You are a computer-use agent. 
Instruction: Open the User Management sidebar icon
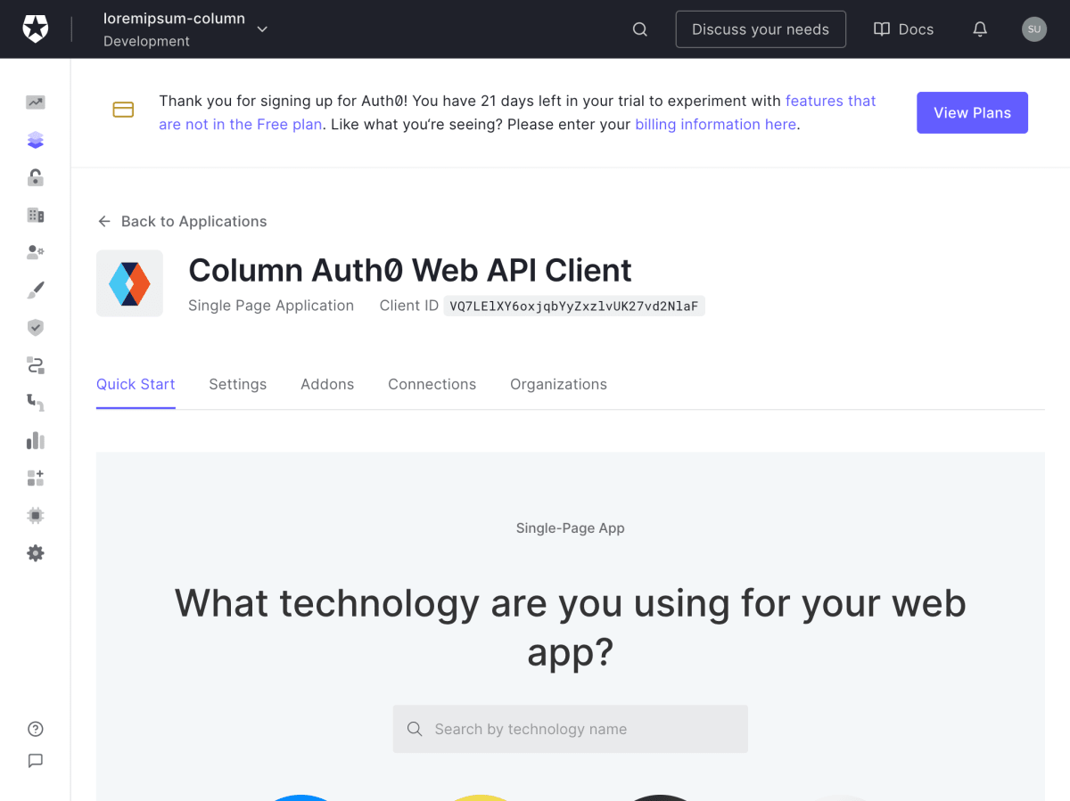[36, 252]
